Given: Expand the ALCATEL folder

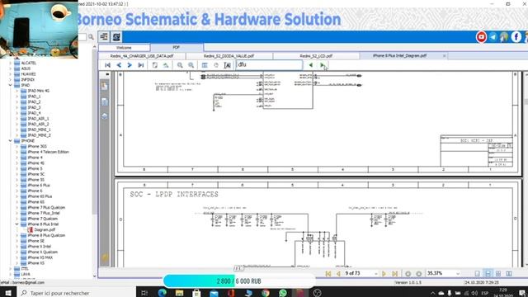Looking at the screenshot, I should point(11,63).
